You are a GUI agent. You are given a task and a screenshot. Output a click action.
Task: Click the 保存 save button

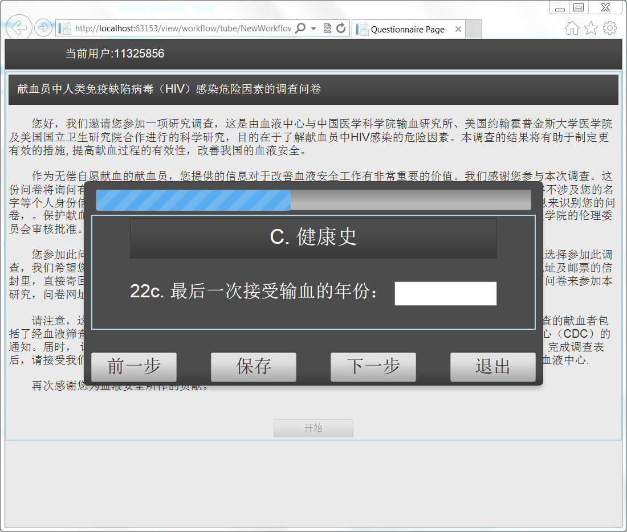pos(254,367)
